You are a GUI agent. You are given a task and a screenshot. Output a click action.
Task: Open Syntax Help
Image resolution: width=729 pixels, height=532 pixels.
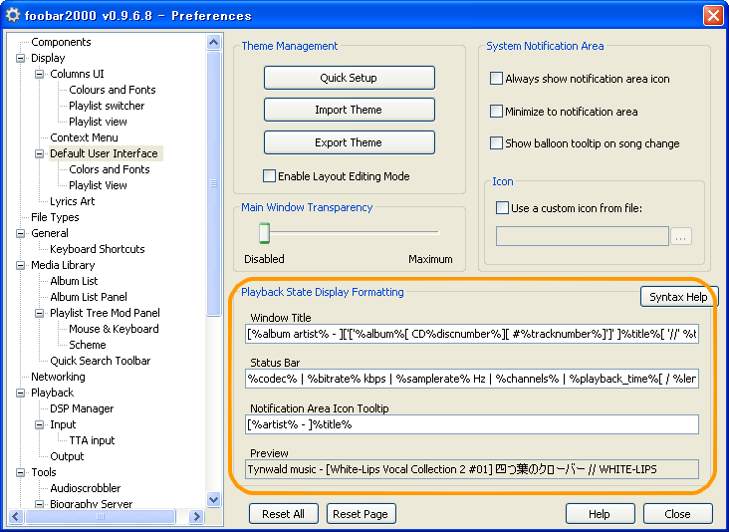tap(678, 297)
